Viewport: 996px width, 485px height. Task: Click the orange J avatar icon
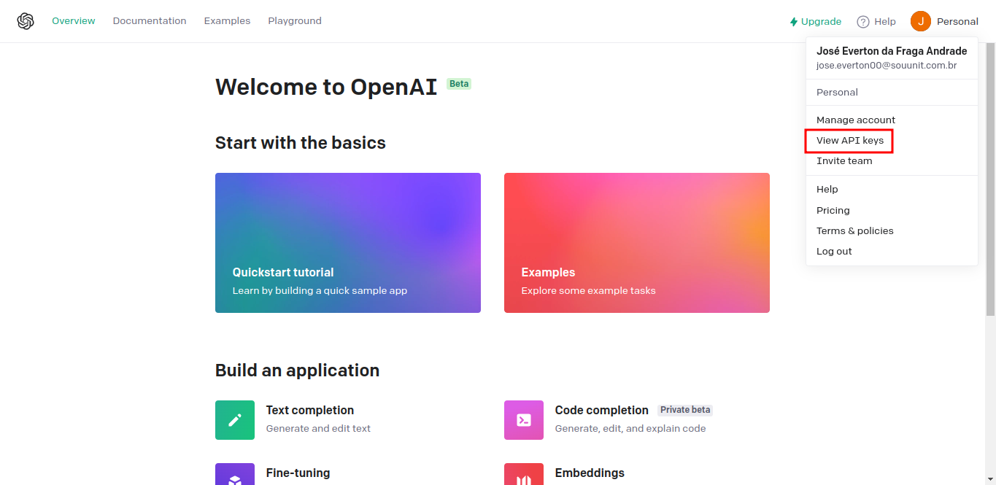[921, 21]
